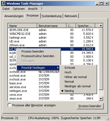The width and height of the screenshot is (110, 121).
Task: Click the 15.940 K memory value
Action: pos(88,49)
